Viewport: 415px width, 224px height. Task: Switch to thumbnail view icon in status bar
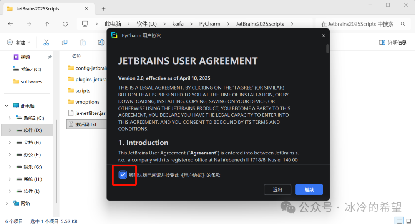pyautogui.click(x=408, y=221)
